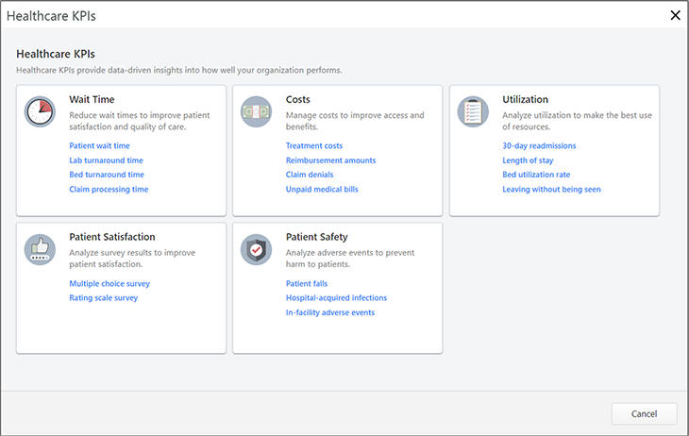Open Bed turnaround time KPI
Viewport: 689px width, 436px height.
[x=107, y=175]
